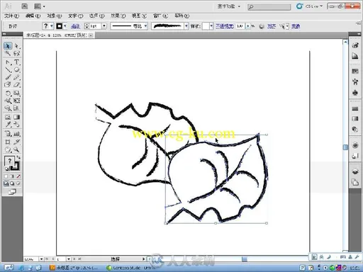Enable Draw Inside mode
Viewport: 363px width, 272px height.
18,183
